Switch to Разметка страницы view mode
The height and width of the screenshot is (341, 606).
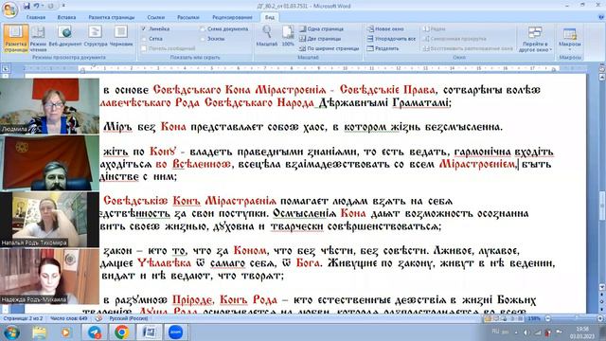point(16,38)
